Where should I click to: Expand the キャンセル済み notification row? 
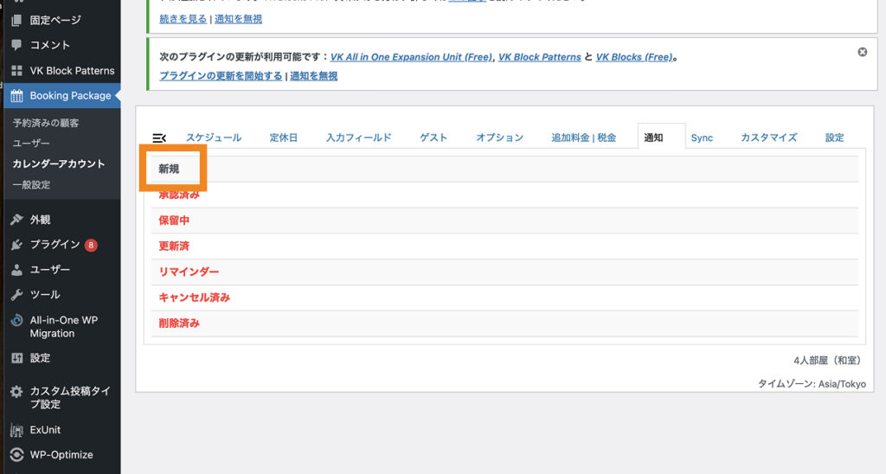(194, 298)
